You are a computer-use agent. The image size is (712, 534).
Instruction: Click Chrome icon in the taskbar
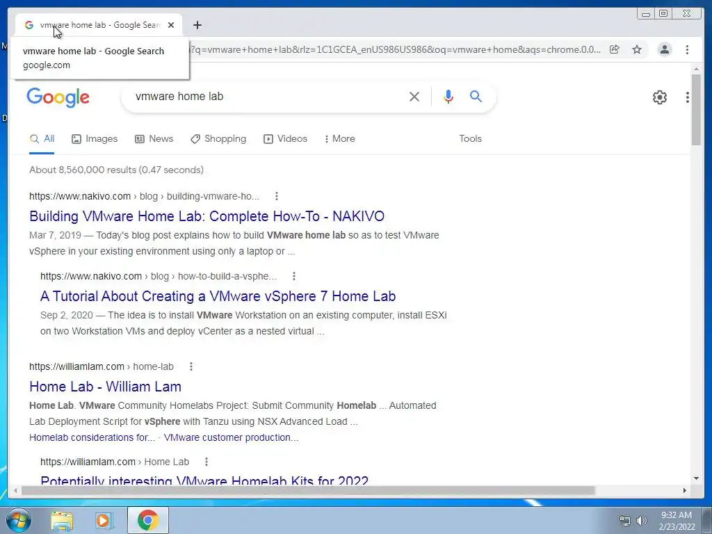click(x=148, y=520)
